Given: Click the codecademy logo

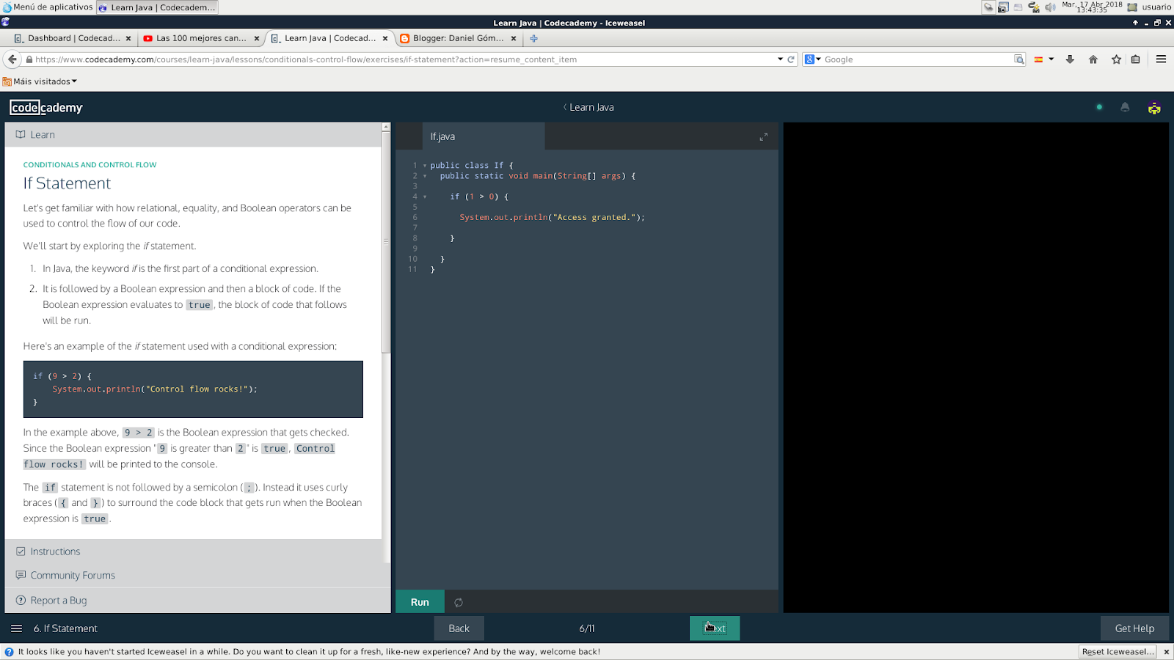Looking at the screenshot, I should click(x=45, y=107).
